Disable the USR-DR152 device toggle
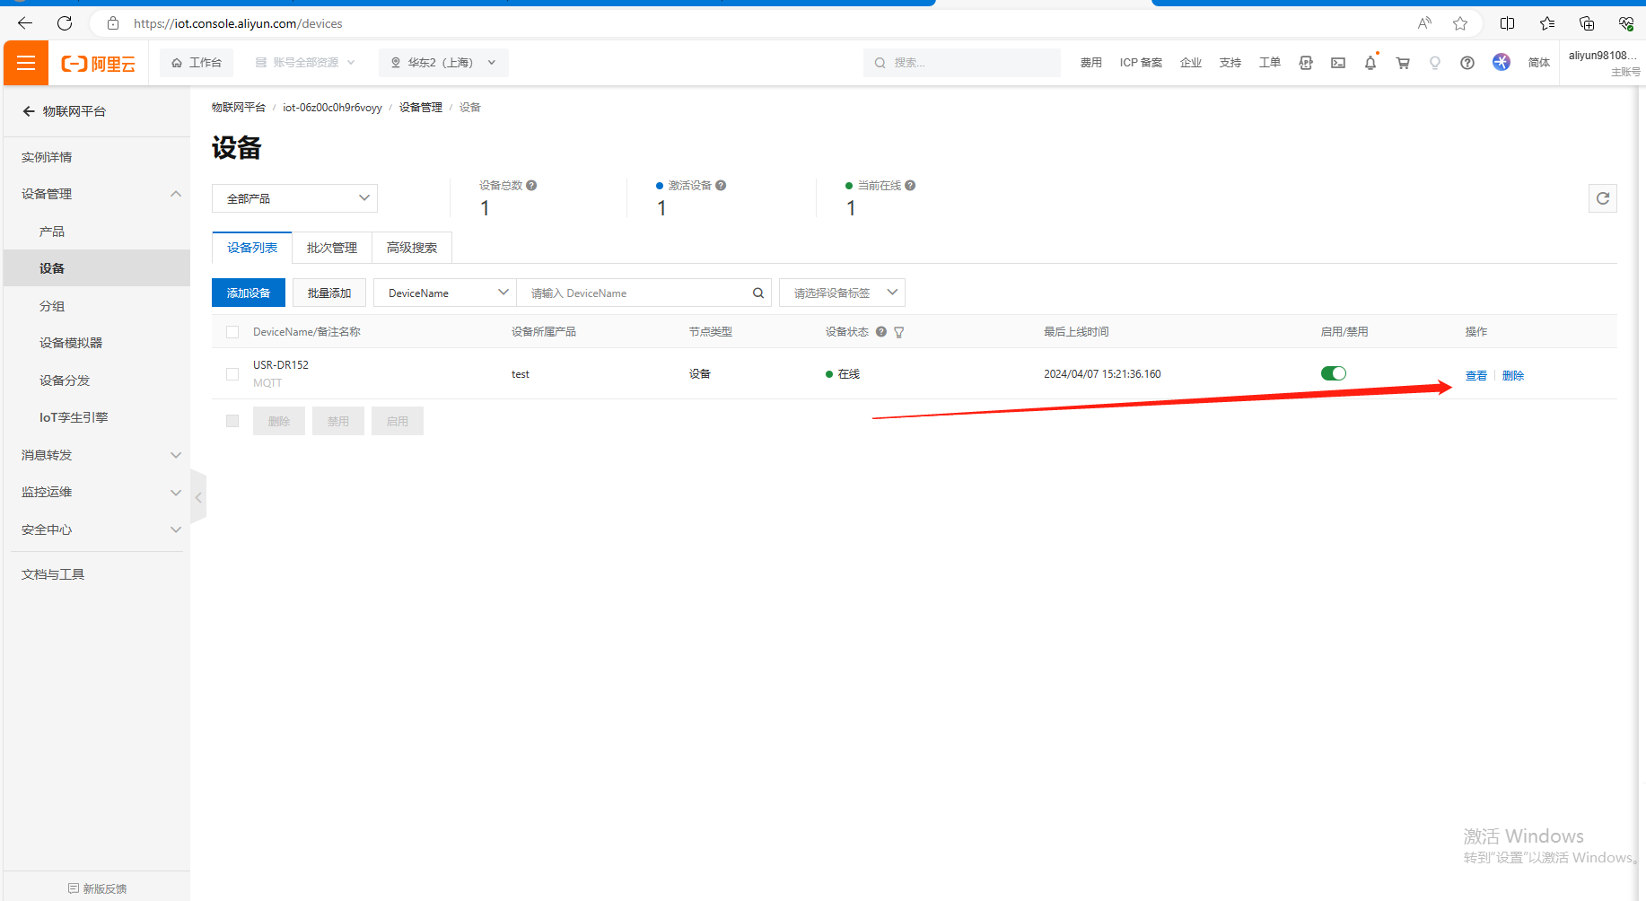This screenshot has width=1646, height=901. [x=1333, y=373]
